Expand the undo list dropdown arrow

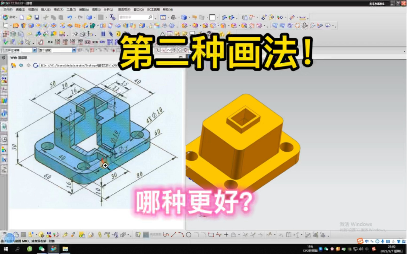(75, 17)
